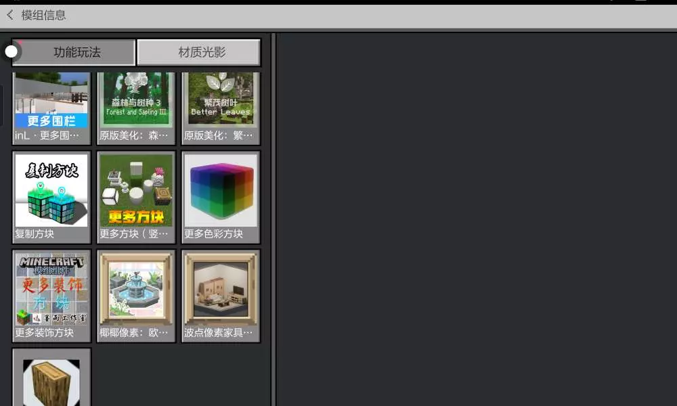Click the label 'inL · 更多围…'
This screenshot has height=406, width=677.
click(47, 135)
